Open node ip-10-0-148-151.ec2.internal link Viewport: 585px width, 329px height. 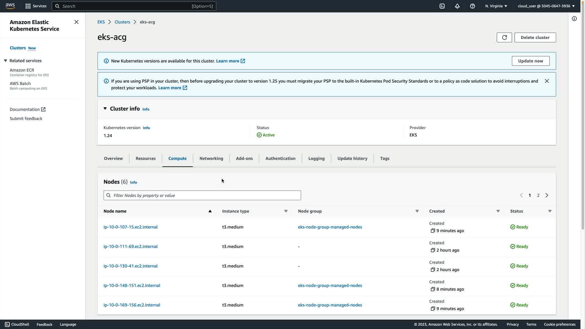click(x=132, y=285)
